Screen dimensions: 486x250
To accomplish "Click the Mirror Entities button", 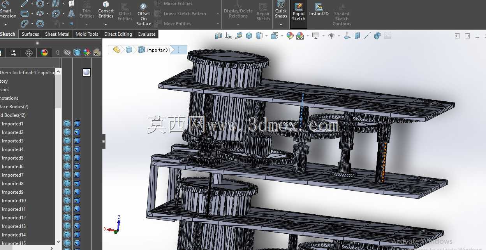I will [x=173, y=3].
